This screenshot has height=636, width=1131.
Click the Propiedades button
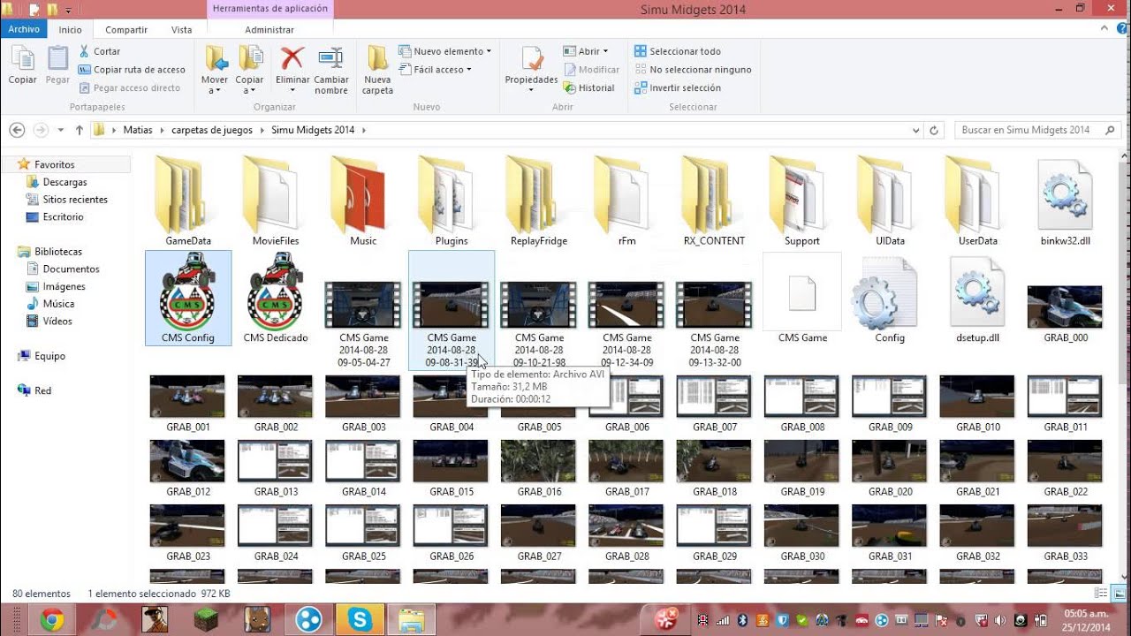[x=531, y=71]
